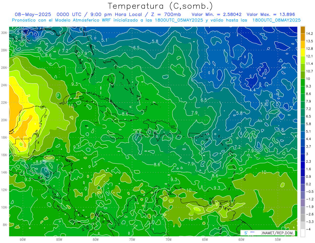
Task: Click the -3.3 label on the color bar
Action: point(310,222)
